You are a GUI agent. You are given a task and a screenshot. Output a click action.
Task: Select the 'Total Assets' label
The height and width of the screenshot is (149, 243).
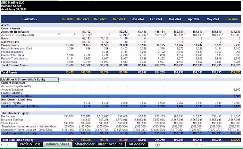tap(9, 72)
